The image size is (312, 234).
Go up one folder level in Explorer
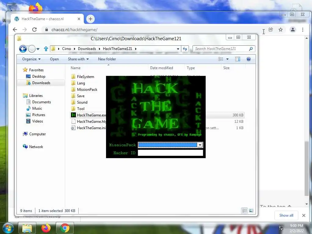click(46, 49)
